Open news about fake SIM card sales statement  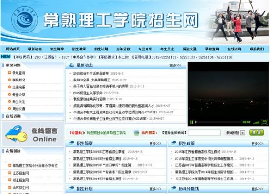point(101,86)
